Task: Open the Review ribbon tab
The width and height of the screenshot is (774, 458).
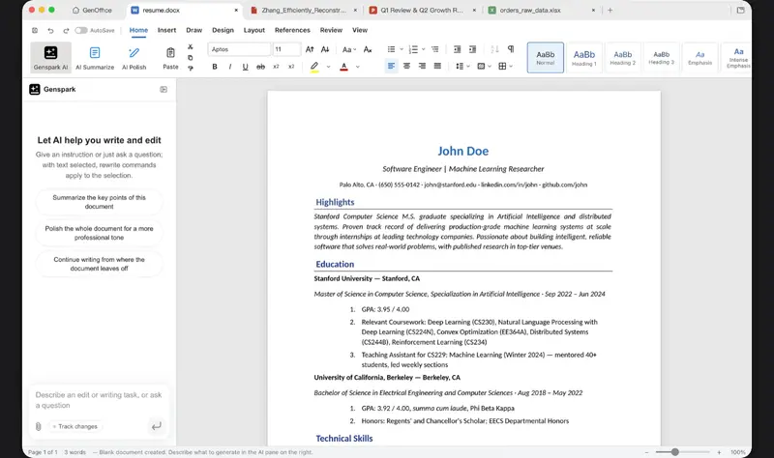Action: (x=331, y=30)
